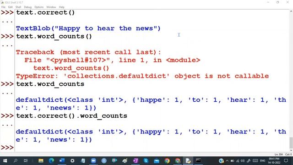The height and width of the screenshot is (165, 293).
Task: Click the 'Ln: 304' status bar entry
Action: [x=279, y=154]
